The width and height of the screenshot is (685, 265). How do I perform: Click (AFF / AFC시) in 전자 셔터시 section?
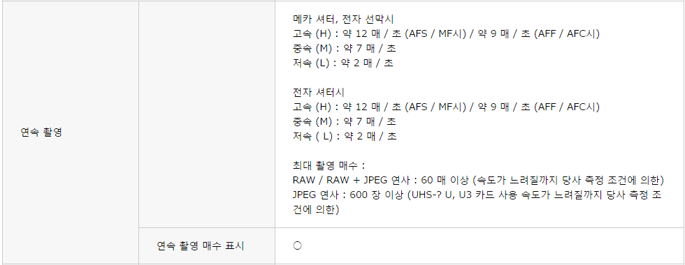[x=567, y=107]
